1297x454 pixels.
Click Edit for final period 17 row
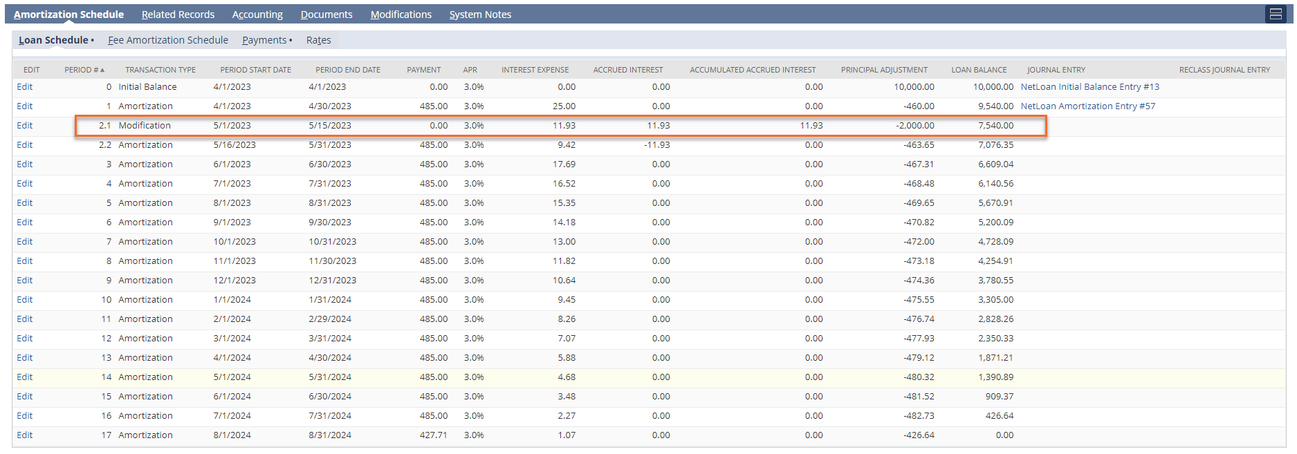pos(25,435)
